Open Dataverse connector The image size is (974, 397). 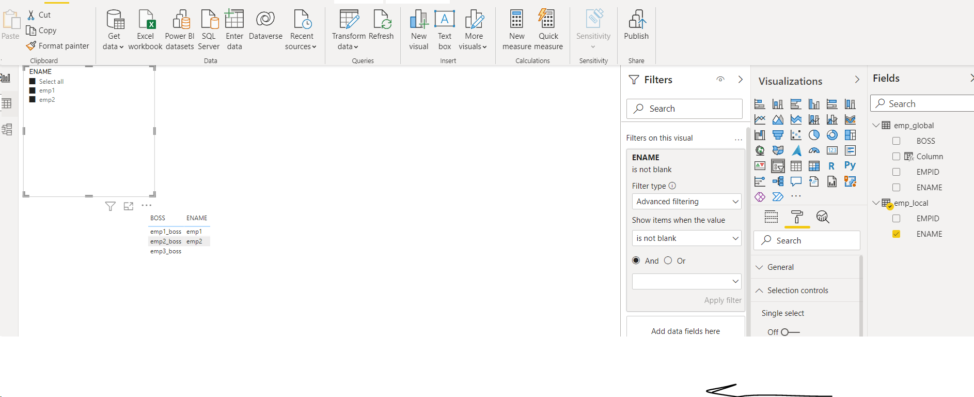coord(265,25)
